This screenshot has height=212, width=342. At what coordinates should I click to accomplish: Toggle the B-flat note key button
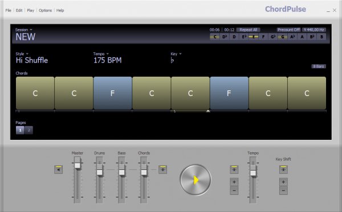[312, 37]
